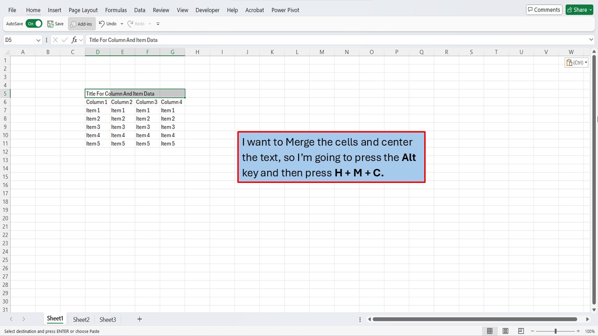Switch to Page Layout view in status bar
The width and height of the screenshot is (598, 336).
505,330
